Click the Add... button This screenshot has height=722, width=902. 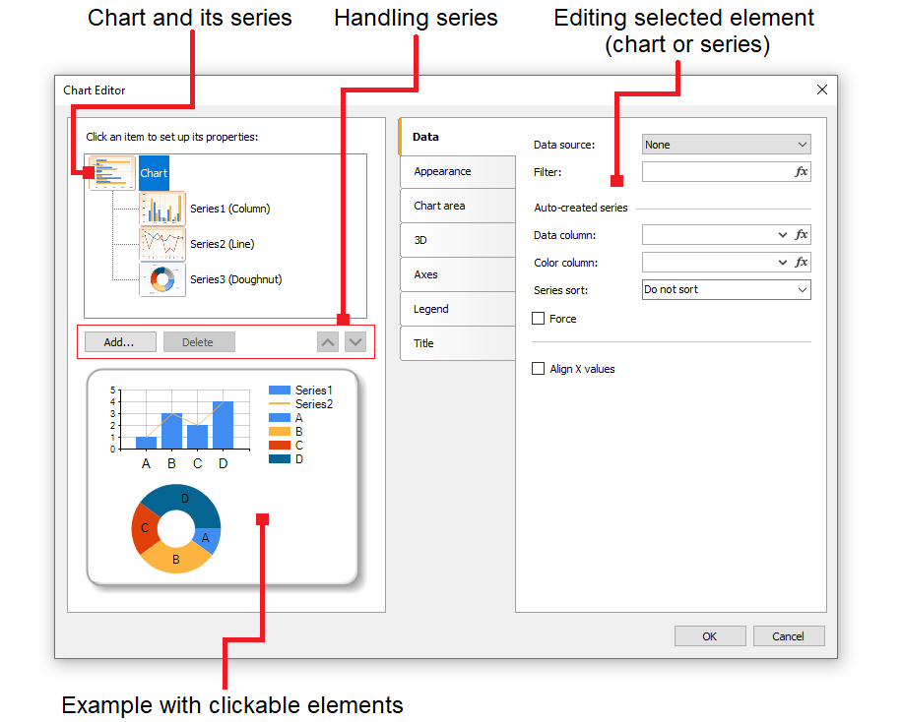(x=118, y=342)
